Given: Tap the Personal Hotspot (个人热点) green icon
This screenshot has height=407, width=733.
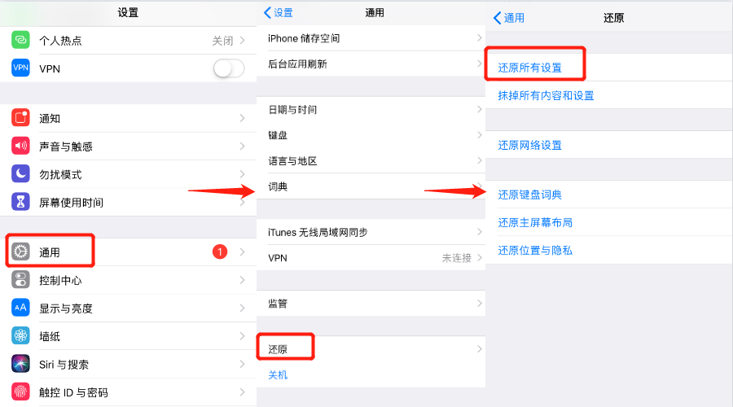Looking at the screenshot, I should 20,40.
